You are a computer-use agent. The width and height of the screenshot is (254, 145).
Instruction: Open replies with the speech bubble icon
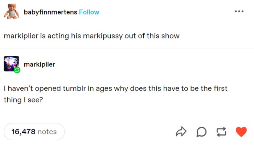click(x=202, y=132)
